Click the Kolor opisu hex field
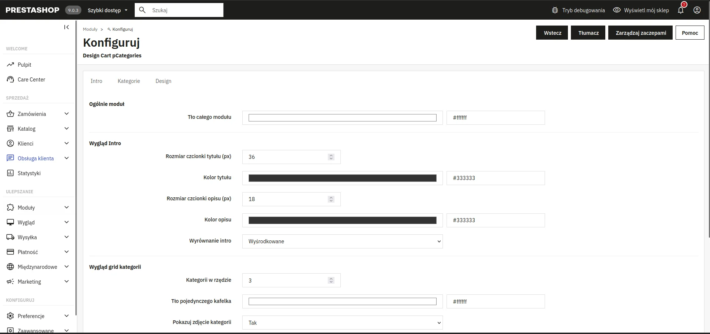The image size is (710, 334). point(495,220)
